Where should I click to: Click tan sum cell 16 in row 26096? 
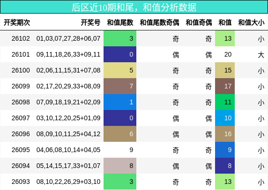pos(225,134)
